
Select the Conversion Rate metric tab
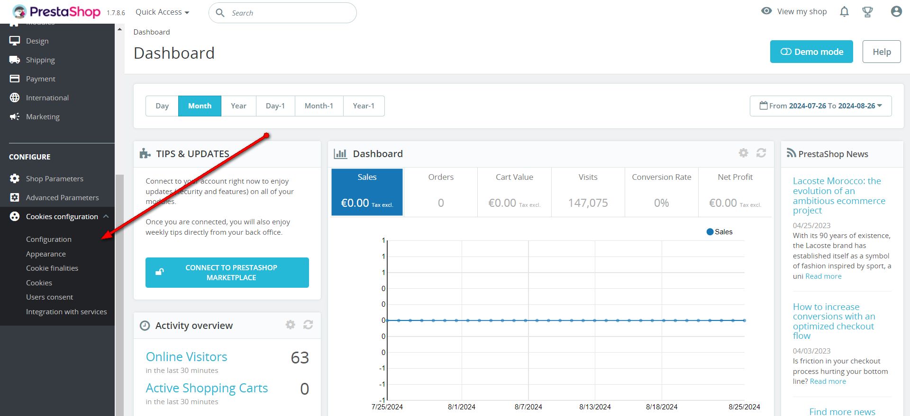(x=662, y=192)
